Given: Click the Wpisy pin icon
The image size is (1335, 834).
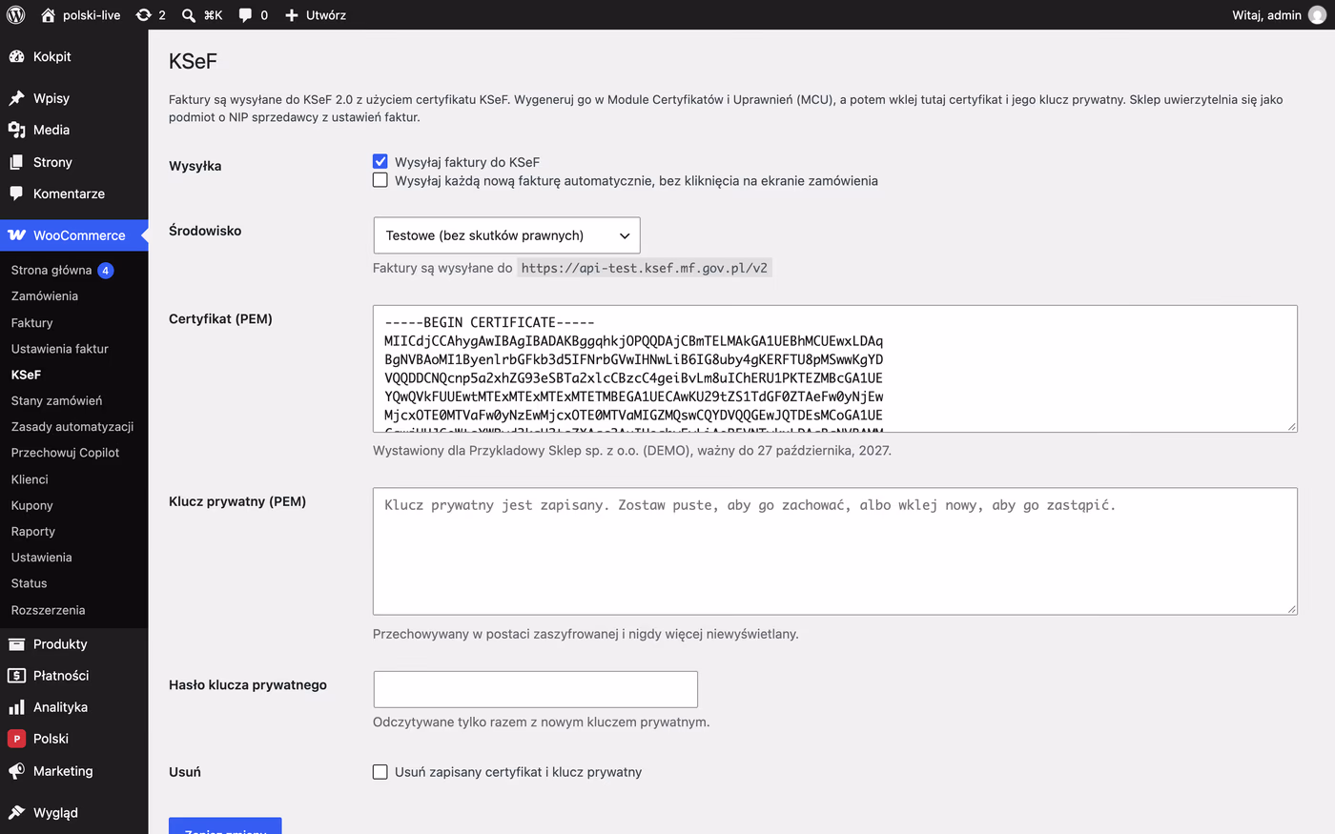Looking at the screenshot, I should 16,98.
